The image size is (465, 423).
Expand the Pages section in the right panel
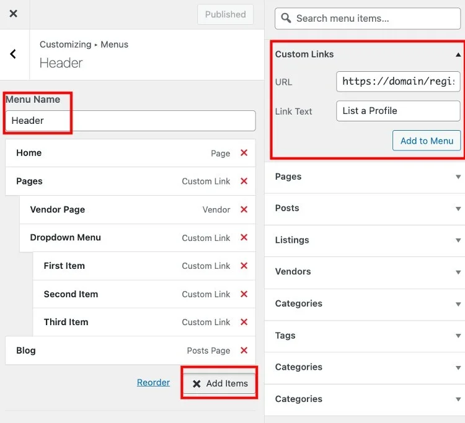365,177
